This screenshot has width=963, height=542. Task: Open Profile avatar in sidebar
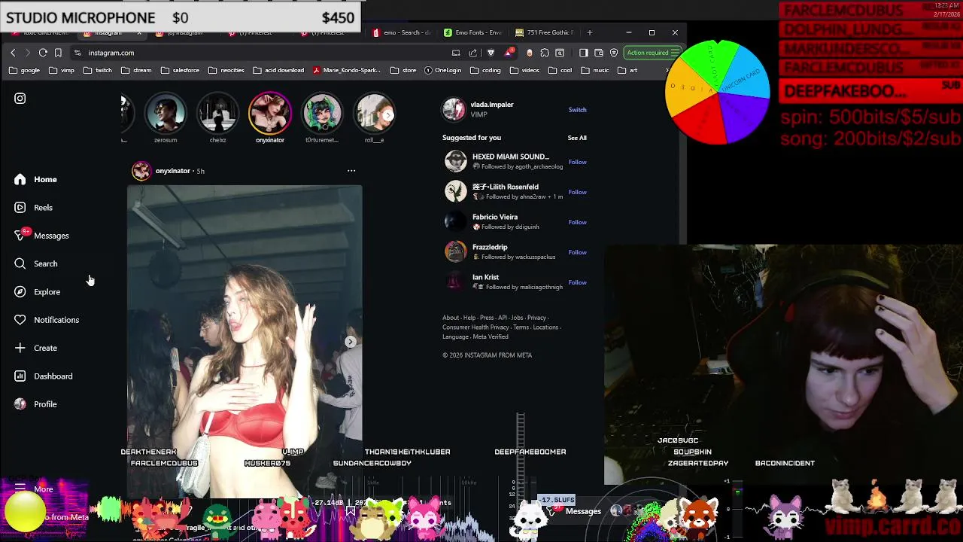tap(20, 404)
